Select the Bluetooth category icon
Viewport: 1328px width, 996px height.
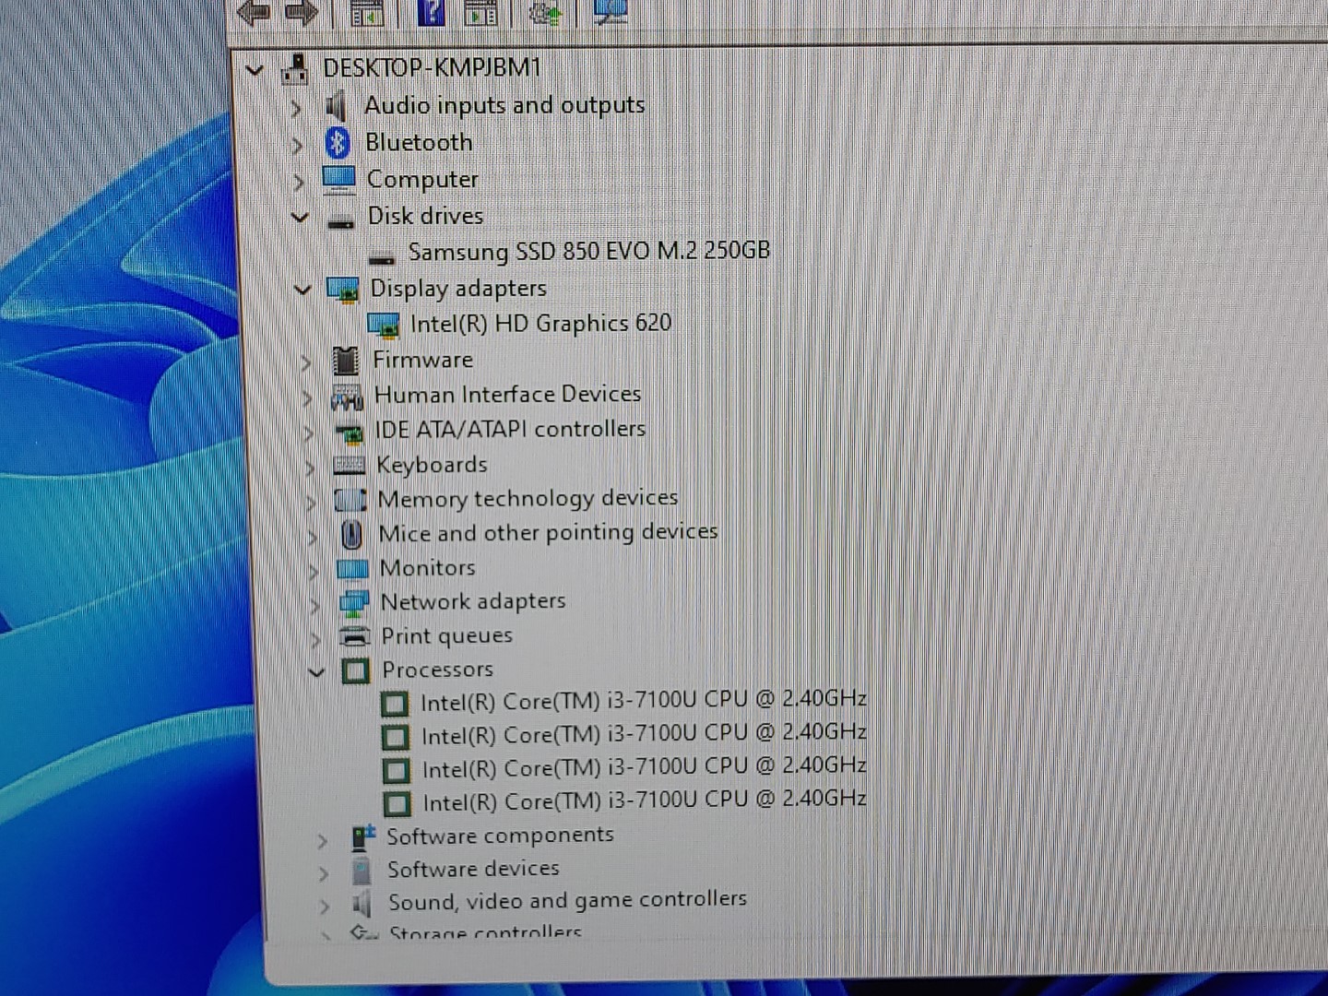(x=338, y=143)
